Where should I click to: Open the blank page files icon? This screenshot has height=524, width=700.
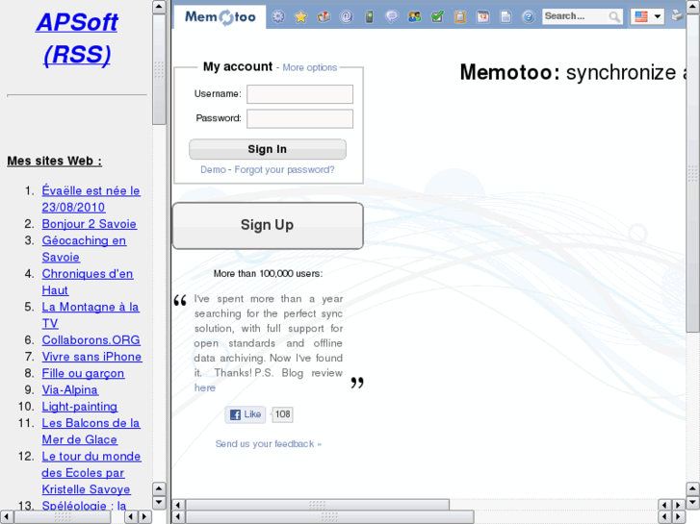point(506,17)
